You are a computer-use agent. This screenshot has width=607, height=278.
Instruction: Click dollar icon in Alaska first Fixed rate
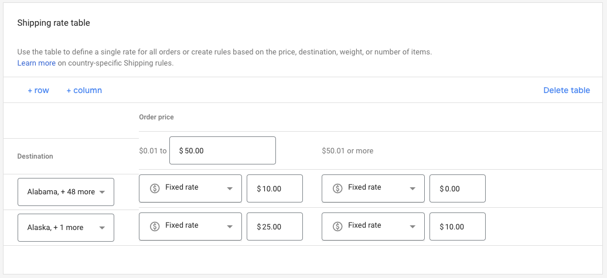click(155, 226)
